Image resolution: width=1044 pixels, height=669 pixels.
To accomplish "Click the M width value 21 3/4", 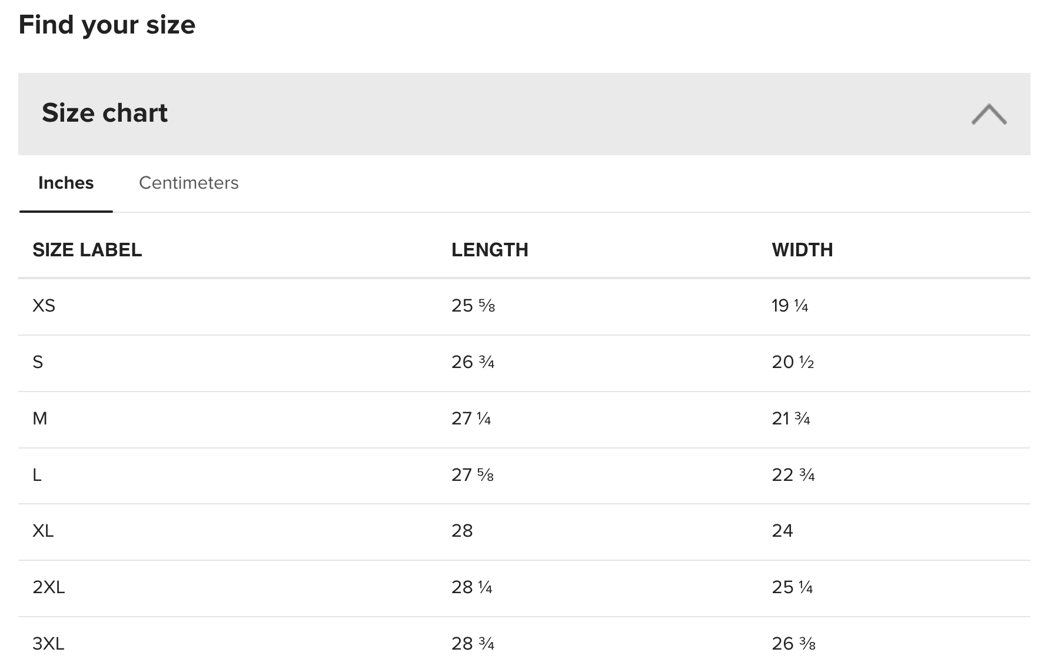I will [x=791, y=419].
